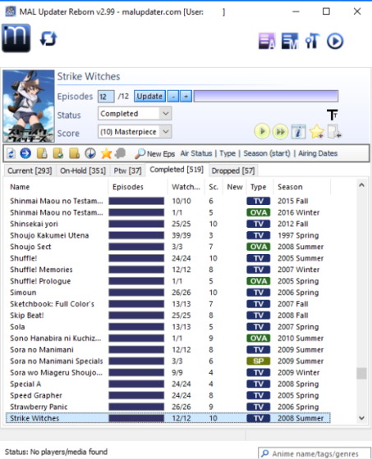Click the Anime name/tags/genres search field
Screen dimensions: 372x459
pos(315,453)
